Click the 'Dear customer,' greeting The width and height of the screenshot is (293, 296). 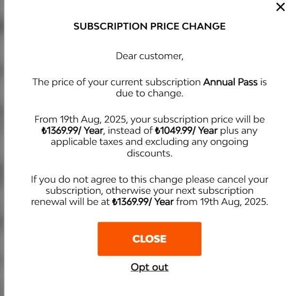pos(149,56)
